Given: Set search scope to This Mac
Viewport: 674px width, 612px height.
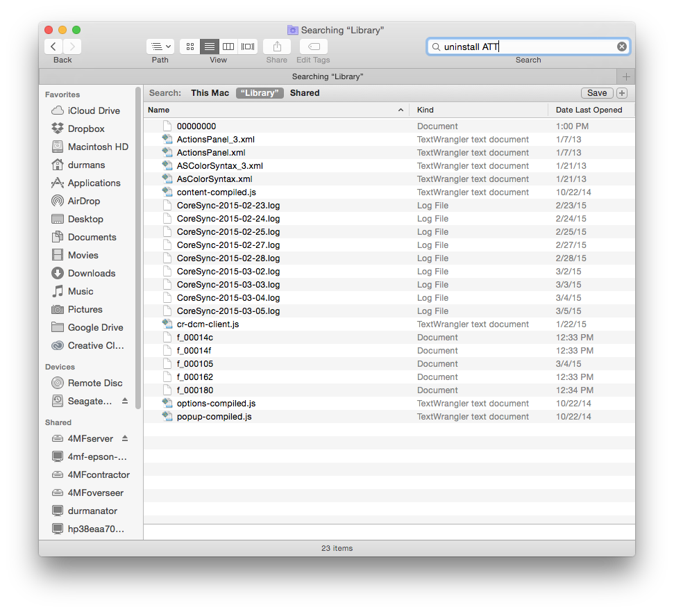Looking at the screenshot, I should 210,93.
